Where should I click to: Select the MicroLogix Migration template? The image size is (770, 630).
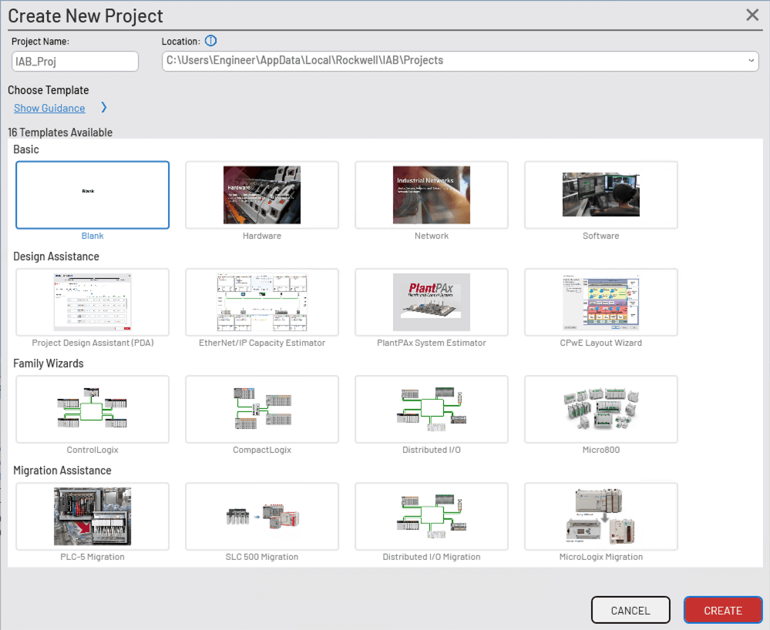click(601, 516)
